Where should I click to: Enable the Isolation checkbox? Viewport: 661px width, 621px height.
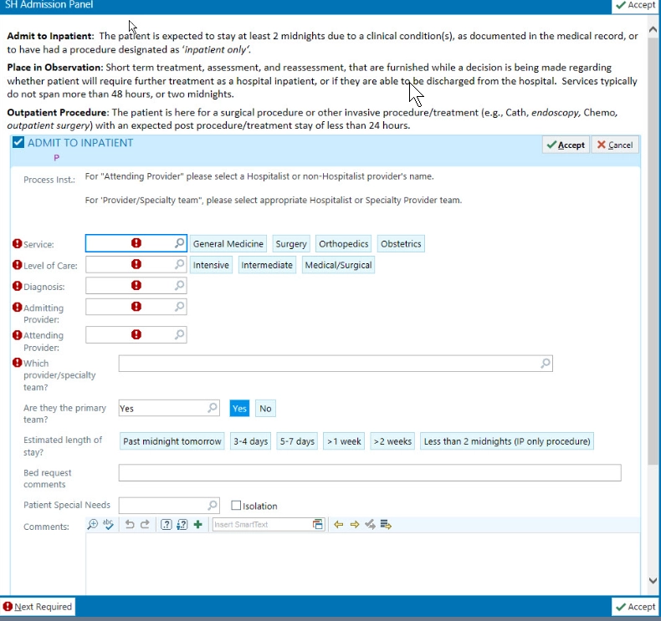pyautogui.click(x=236, y=506)
